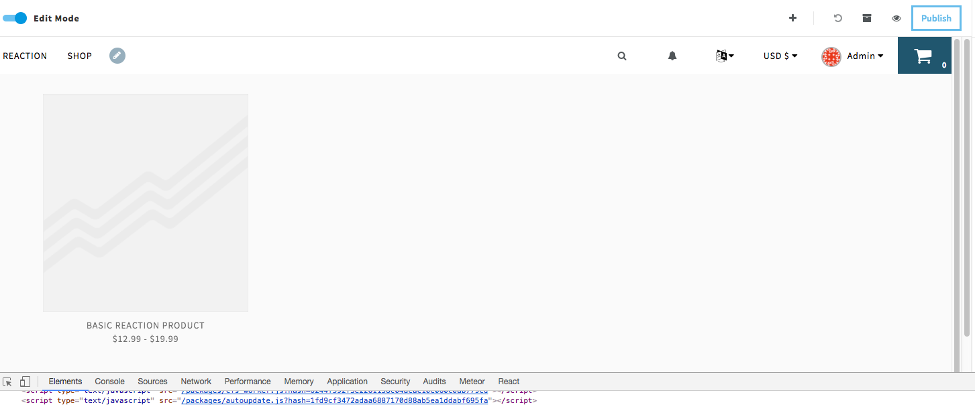Open the archive box icon

pyautogui.click(x=867, y=18)
